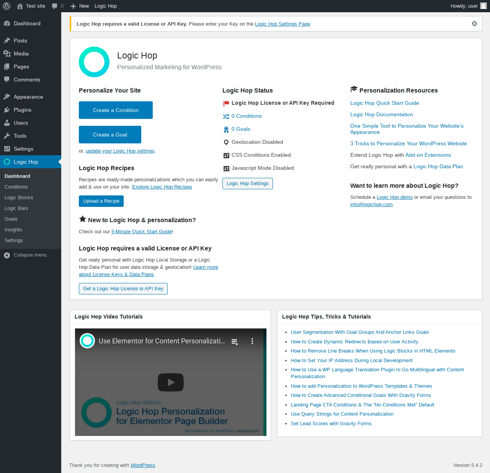Open Logic Hop Settings Page link in notice

click(283, 24)
